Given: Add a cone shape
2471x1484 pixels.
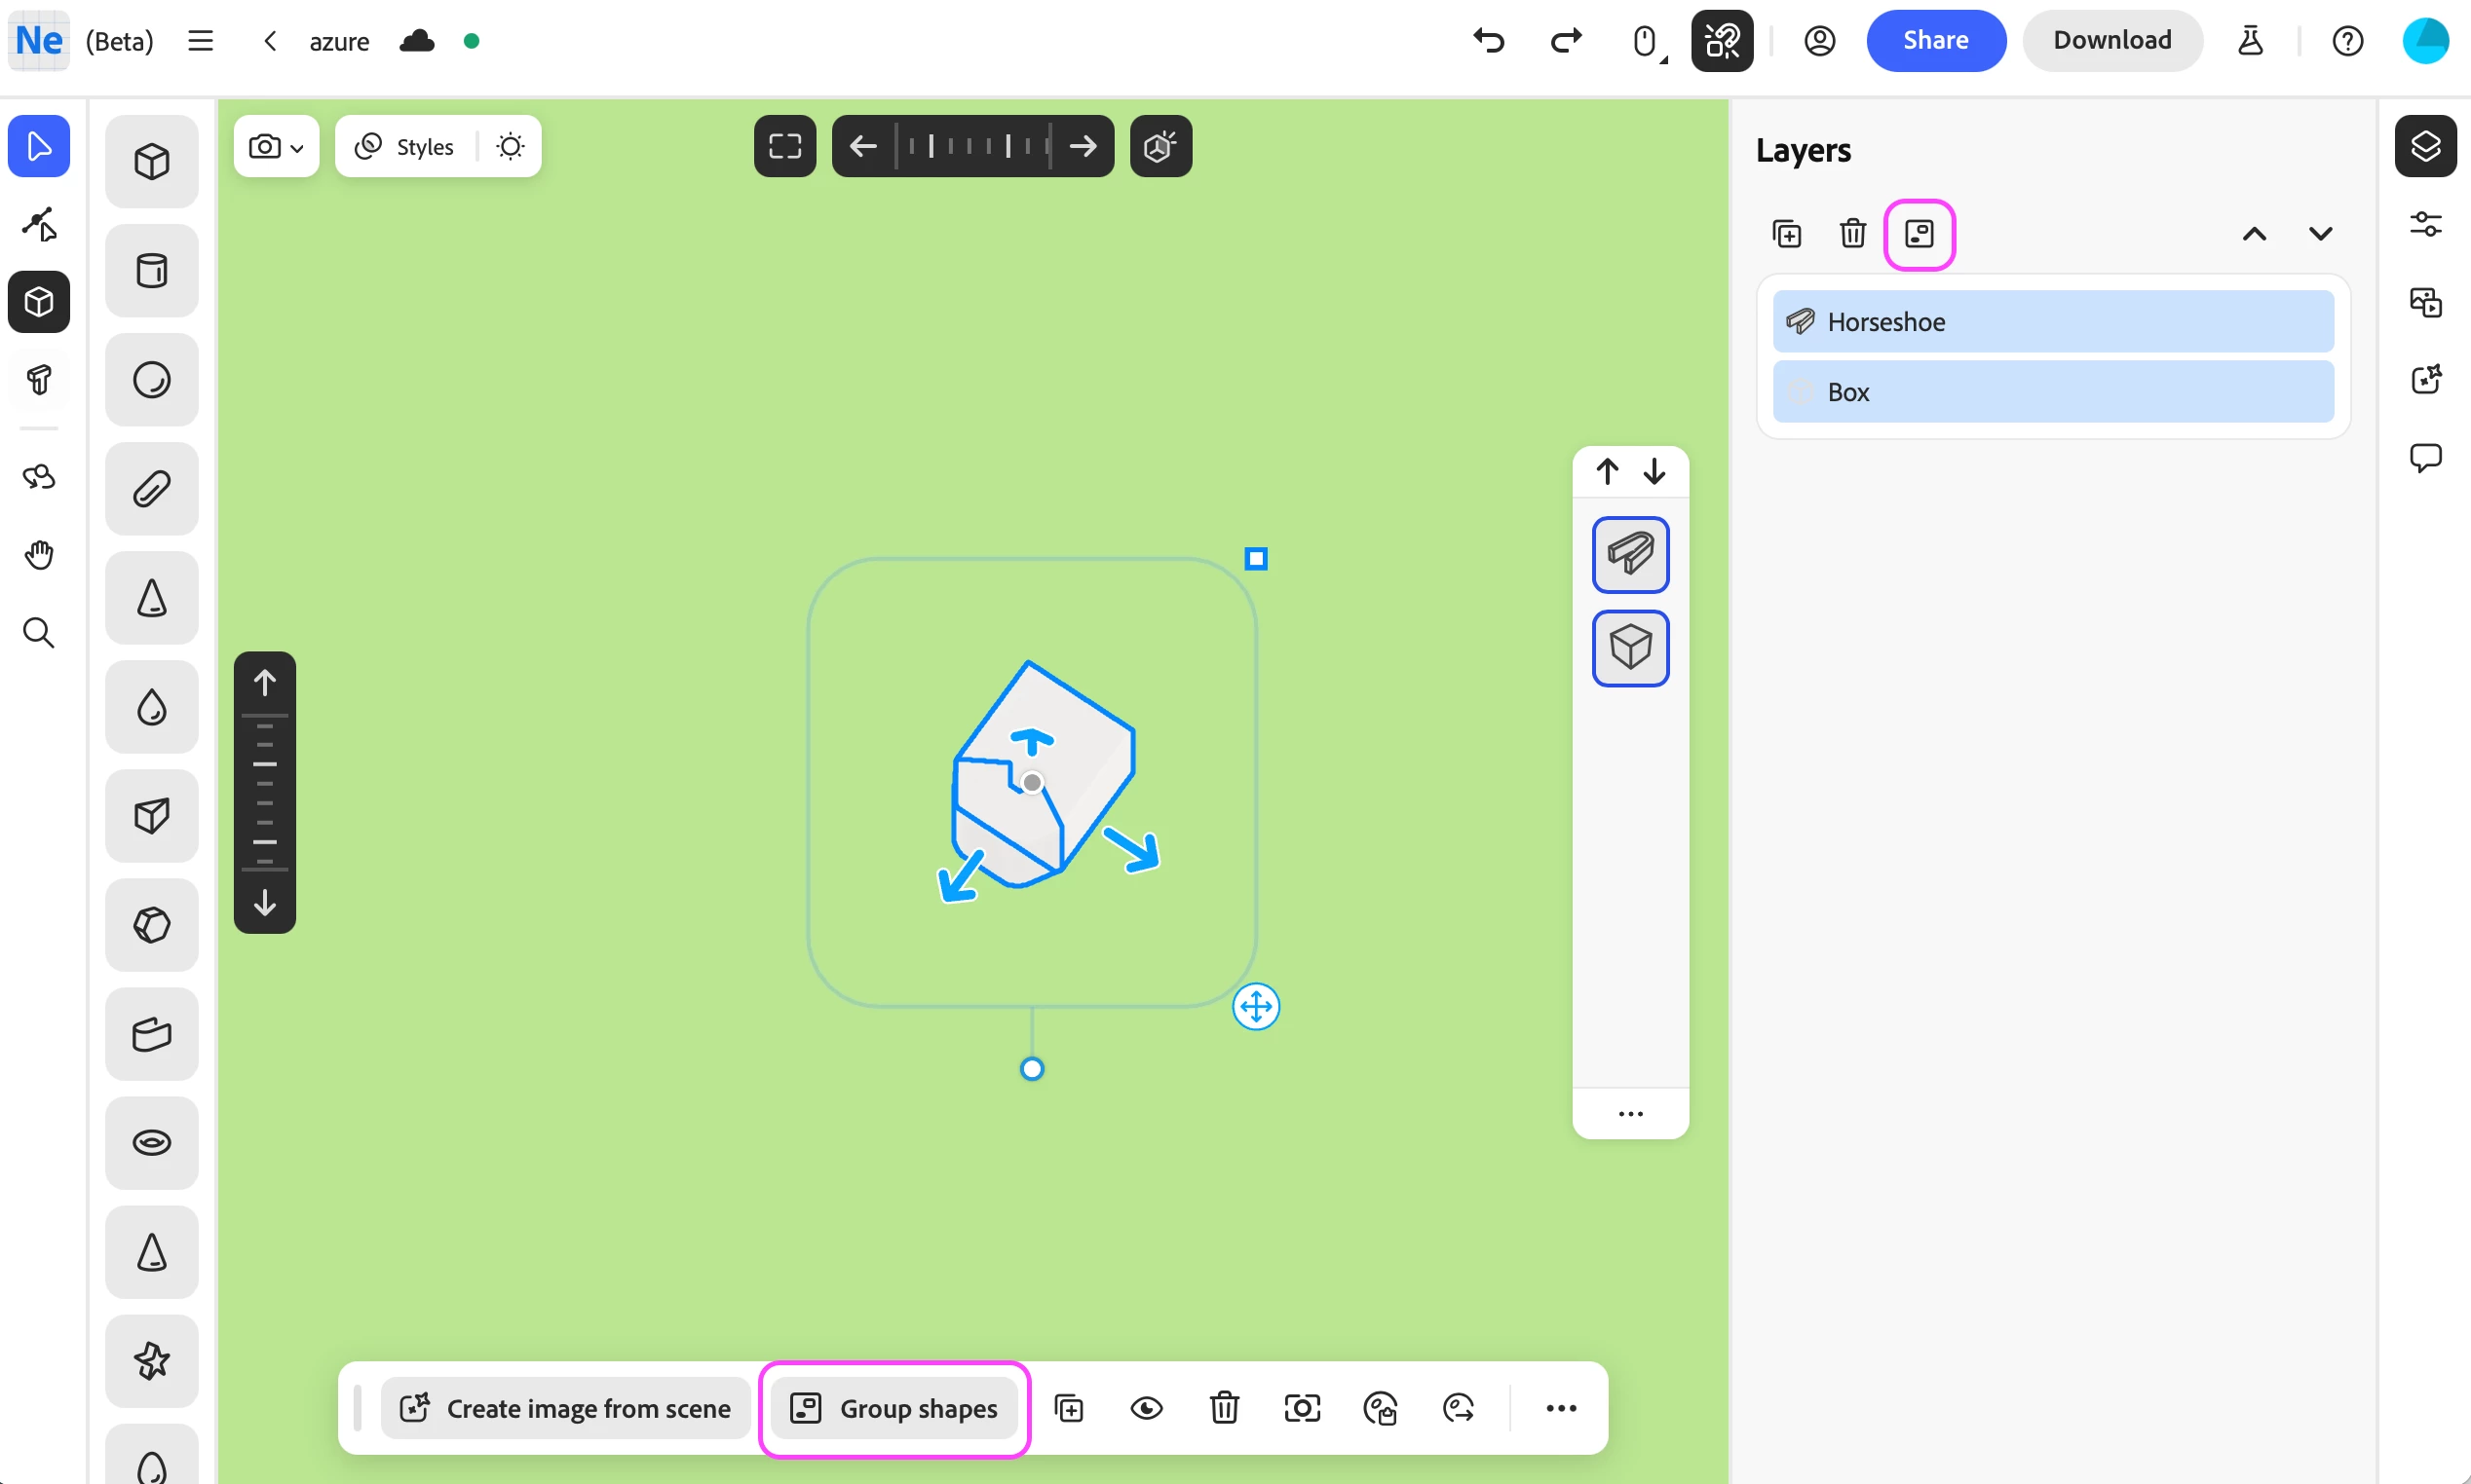Looking at the screenshot, I should (151, 598).
